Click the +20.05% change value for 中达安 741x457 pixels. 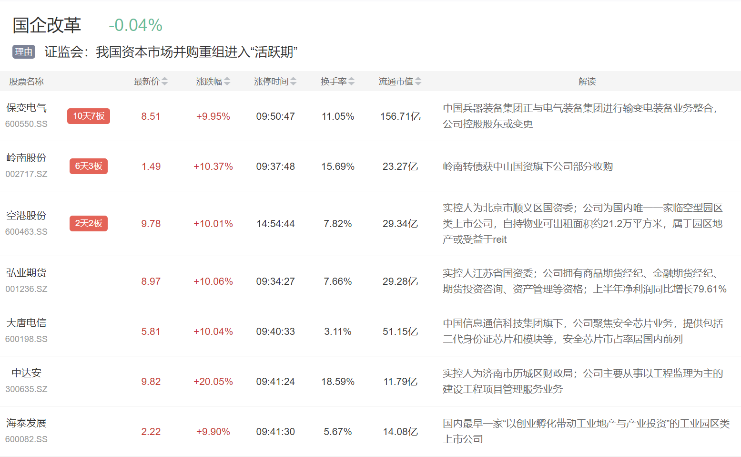coord(213,382)
